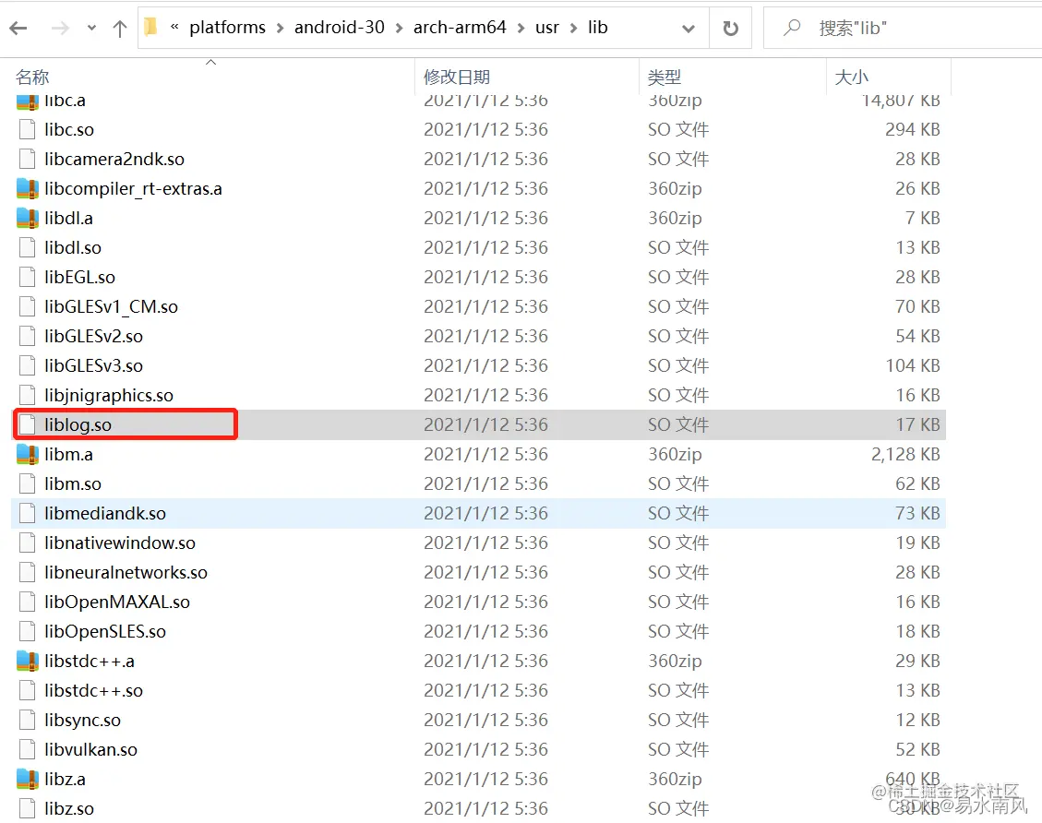Image resolution: width=1042 pixels, height=823 pixels.
Task: Open the folder icon in address bar
Action: [x=151, y=28]
